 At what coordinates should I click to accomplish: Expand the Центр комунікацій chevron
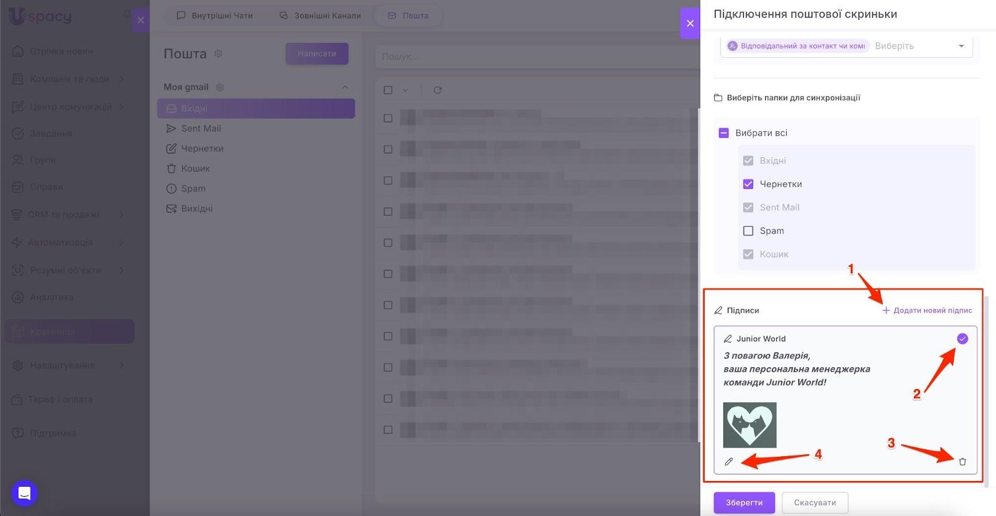pyautogui.click(x=121, y=106)
